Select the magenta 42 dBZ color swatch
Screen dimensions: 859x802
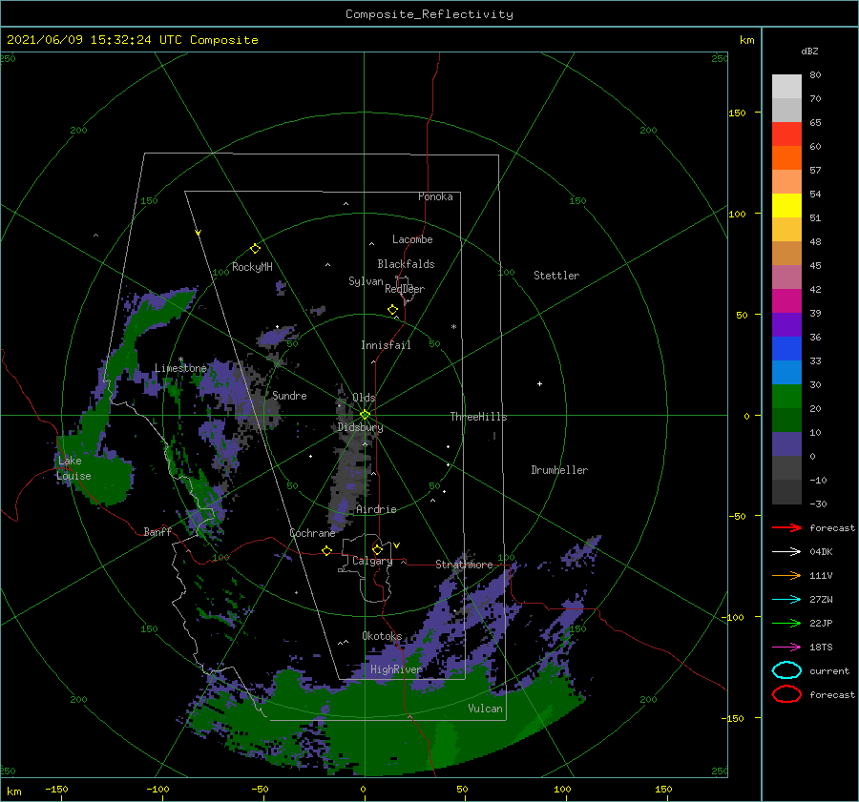coord(786,300)
